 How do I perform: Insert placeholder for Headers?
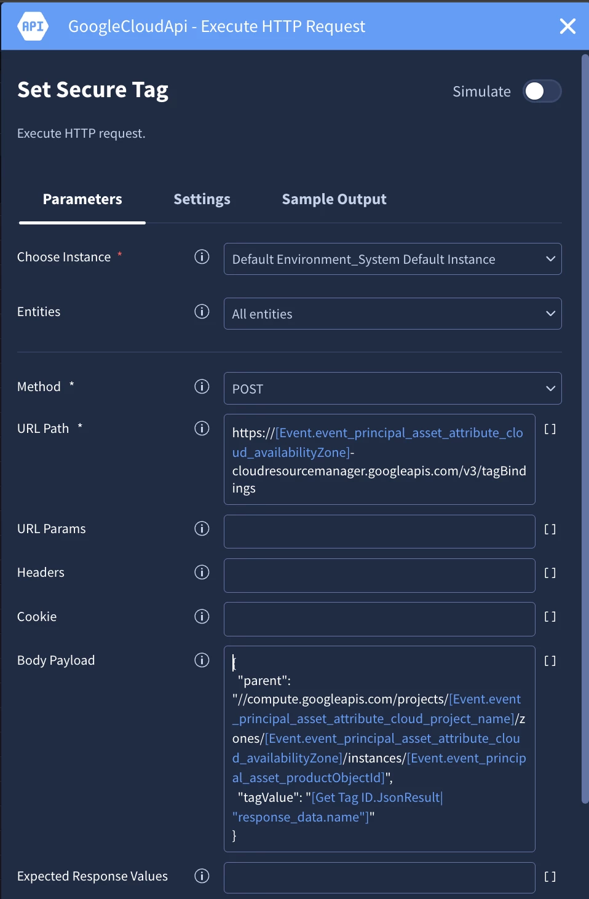click(550, 572)
